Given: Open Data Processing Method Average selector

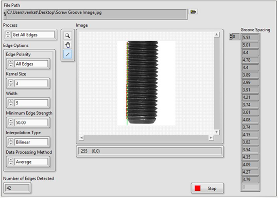Looking at the screenshot, I should 31,161.
